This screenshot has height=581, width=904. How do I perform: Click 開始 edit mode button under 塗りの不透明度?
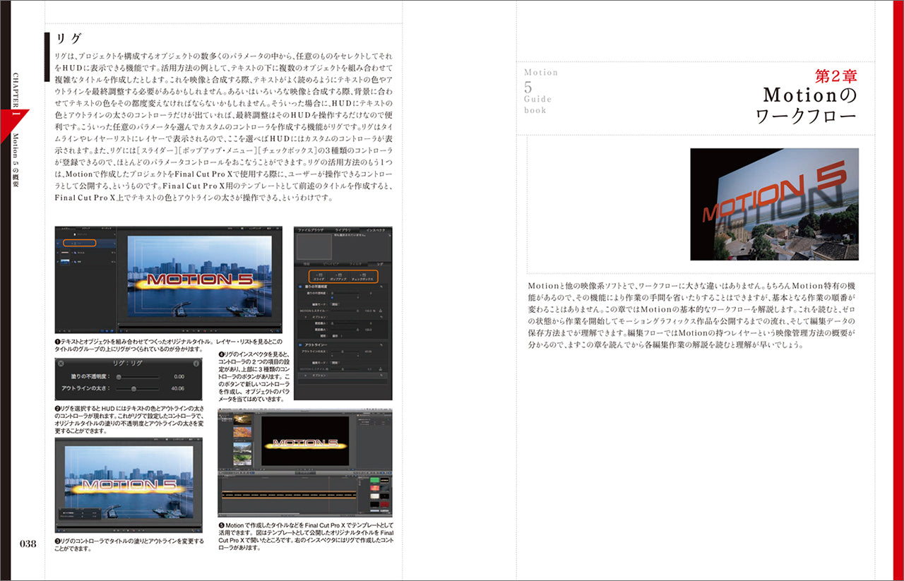pos(335,304)
